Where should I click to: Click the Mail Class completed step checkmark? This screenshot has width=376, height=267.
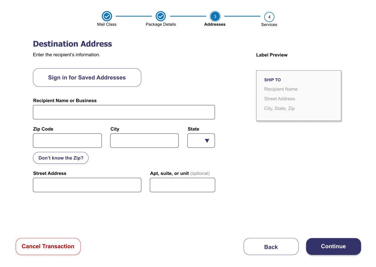[x=107, y=16]
